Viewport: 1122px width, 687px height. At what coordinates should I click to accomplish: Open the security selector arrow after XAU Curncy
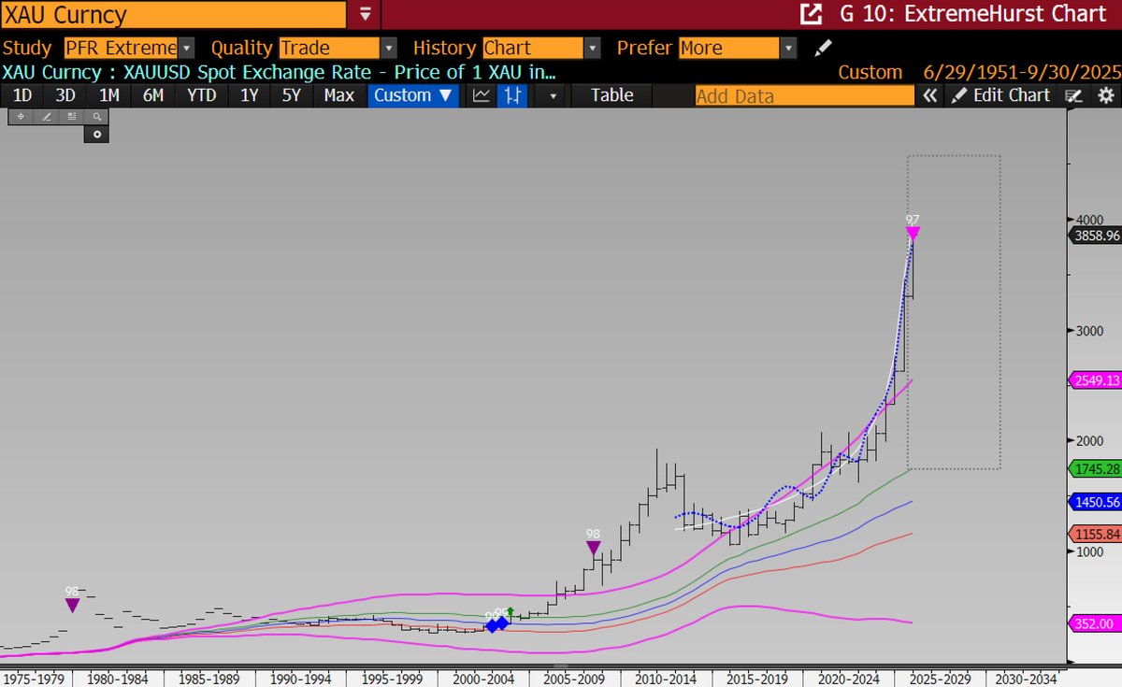point(365,15)
